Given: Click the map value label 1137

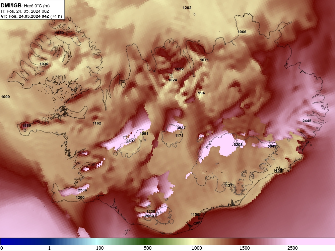Looking at the screenshot, I should [x=228, y=185].
